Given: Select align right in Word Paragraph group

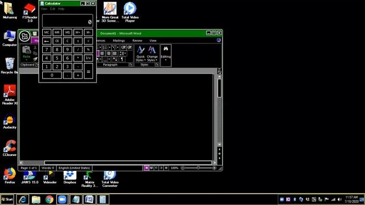Looking at the screenshot, I should coord(108,54).
